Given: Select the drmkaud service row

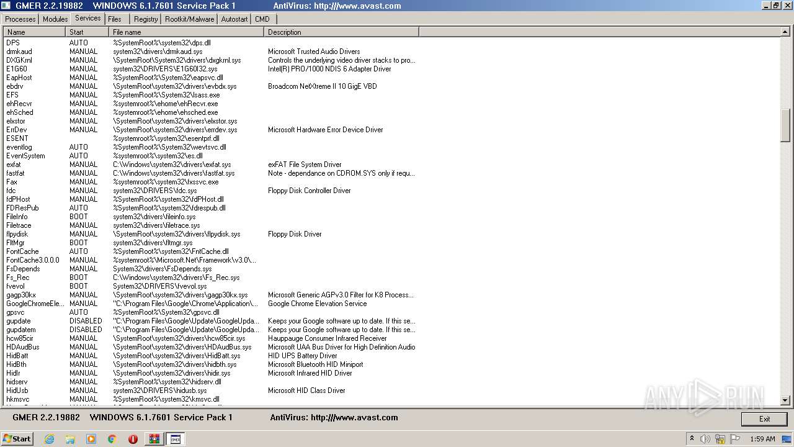Looking at the screenshot, I should [x=211, y=52].
